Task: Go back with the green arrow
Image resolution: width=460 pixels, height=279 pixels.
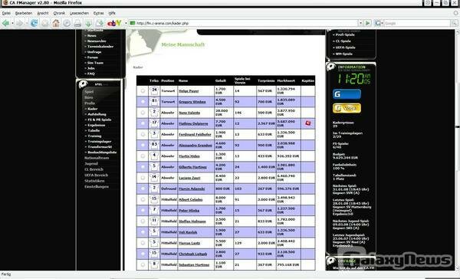Action: (x=5, y=23)
